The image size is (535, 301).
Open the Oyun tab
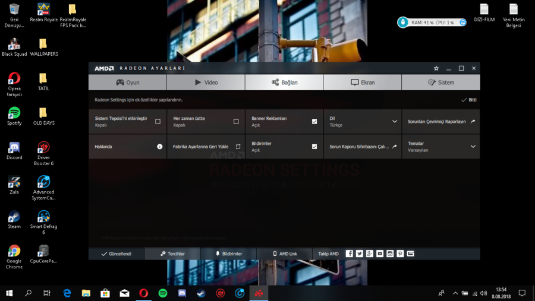coord(128,83)
